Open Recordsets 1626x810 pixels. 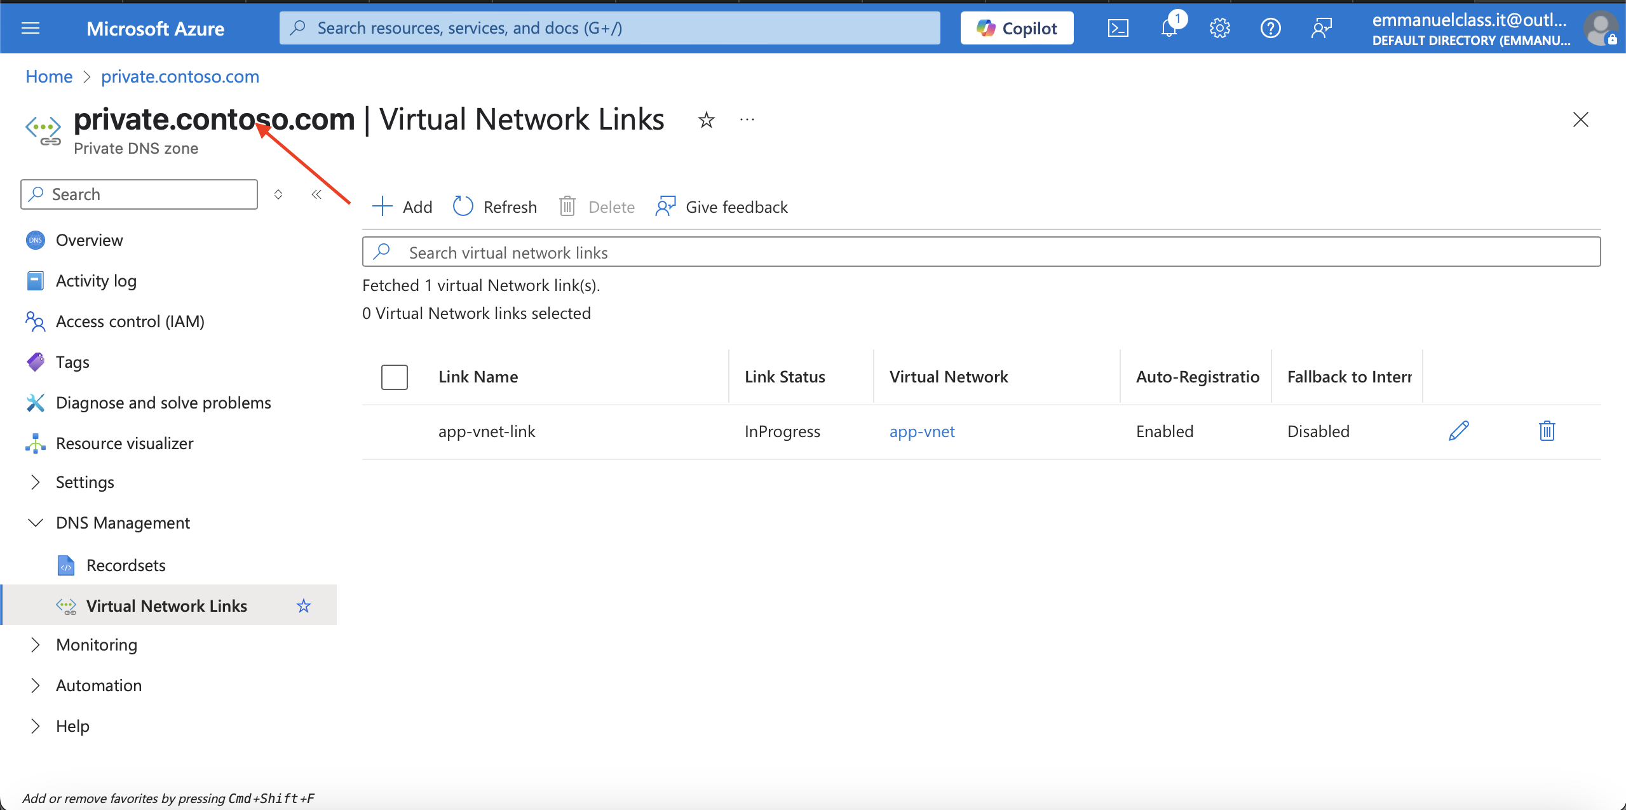tap(126, 565)
